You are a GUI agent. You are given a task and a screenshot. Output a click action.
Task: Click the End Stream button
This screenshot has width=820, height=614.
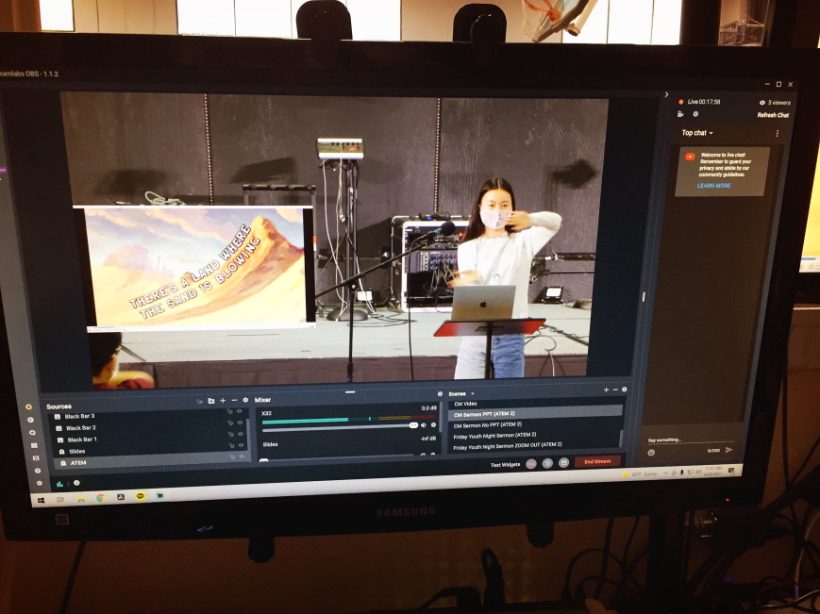(597, 462)
